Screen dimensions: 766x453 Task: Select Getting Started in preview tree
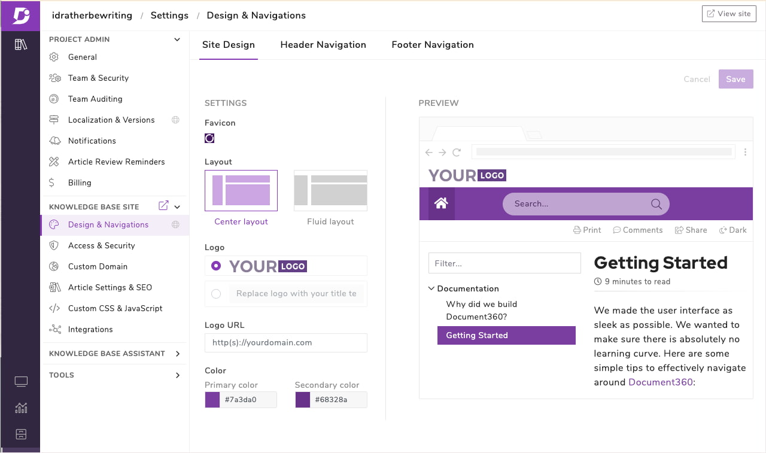point(506,335)
